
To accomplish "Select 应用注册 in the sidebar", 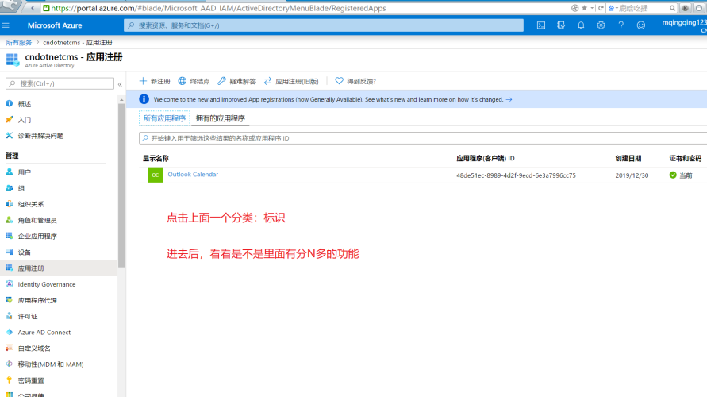I will (59, 268).
